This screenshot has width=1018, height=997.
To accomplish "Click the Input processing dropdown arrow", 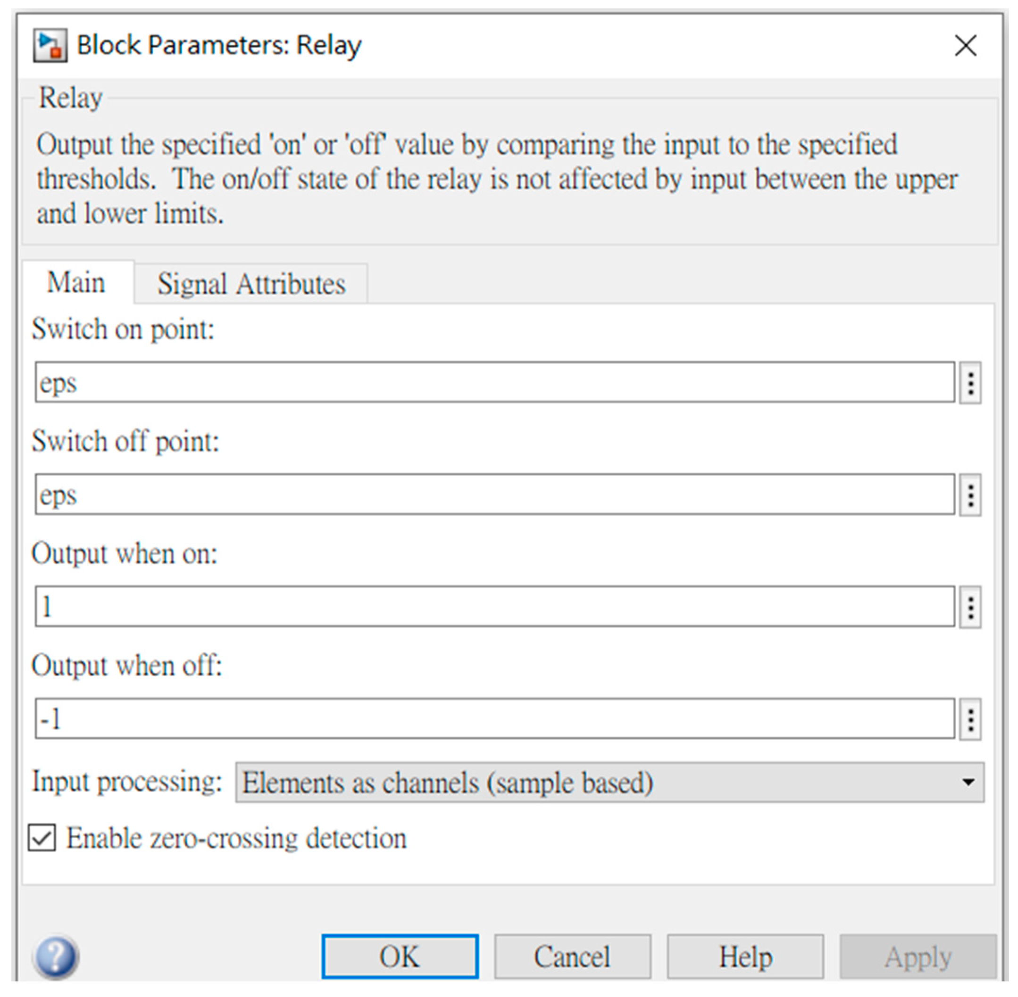I will (x=968, y=783).
